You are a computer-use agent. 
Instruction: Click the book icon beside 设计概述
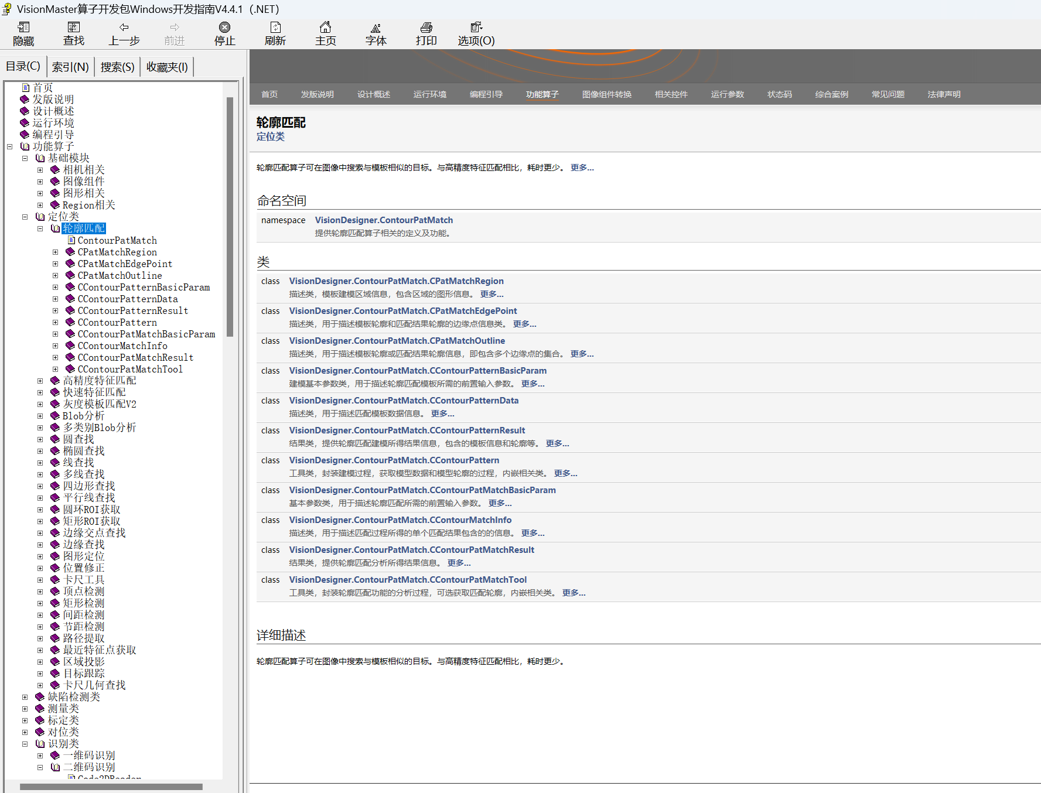pos(25,111)
